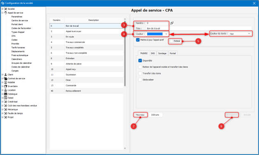Select the Renouvellement row
Viewport: 259px width, 155px height.
[x=86, y=91]
